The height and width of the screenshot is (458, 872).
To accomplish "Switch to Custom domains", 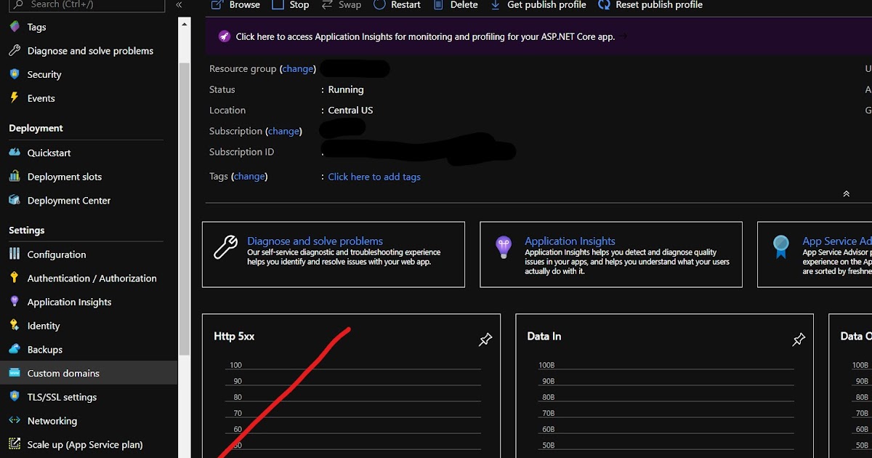I will tap(62, 372).
